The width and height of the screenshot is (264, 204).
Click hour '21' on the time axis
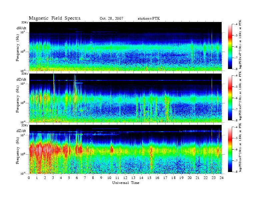[198, 178]
